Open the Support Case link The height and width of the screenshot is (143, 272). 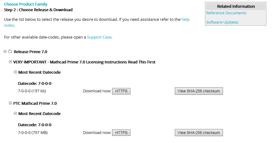99,37
